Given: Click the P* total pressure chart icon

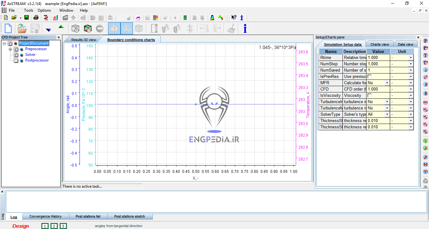Looking at the screenshot, I should [426, 48].
